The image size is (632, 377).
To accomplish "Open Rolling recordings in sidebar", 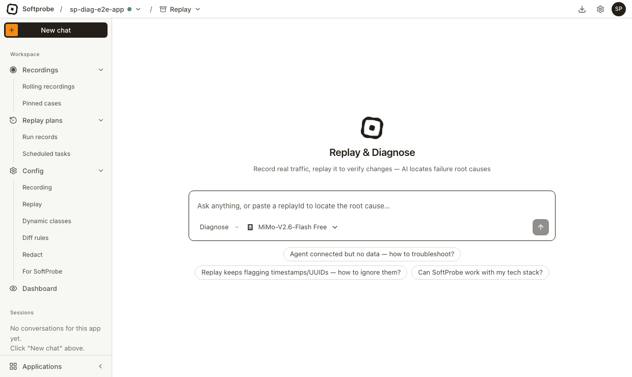I will 48,87.
